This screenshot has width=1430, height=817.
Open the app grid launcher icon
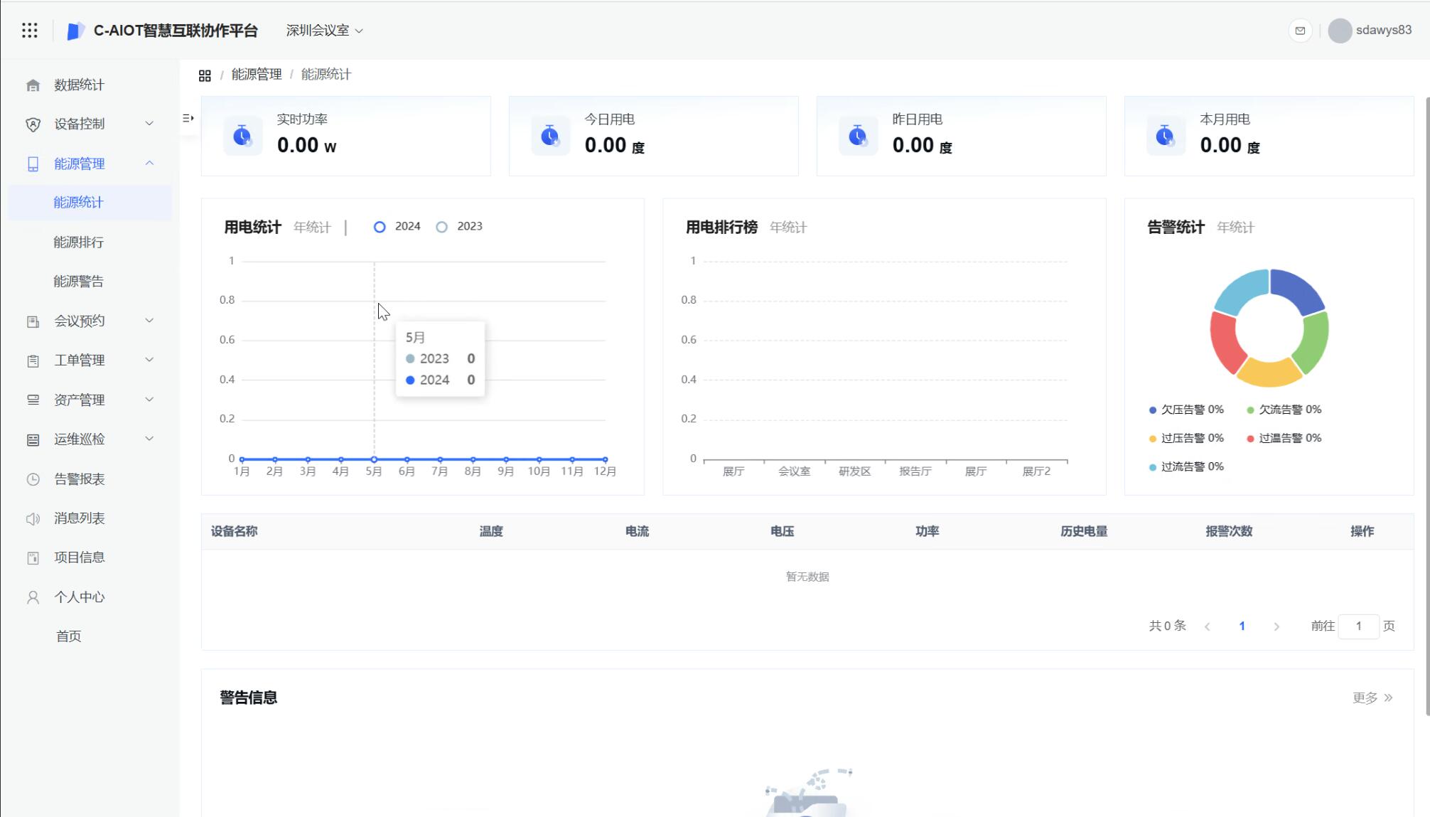click(29, 30)
